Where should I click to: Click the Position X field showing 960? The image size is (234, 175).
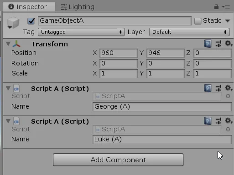(x=119, y=53)
